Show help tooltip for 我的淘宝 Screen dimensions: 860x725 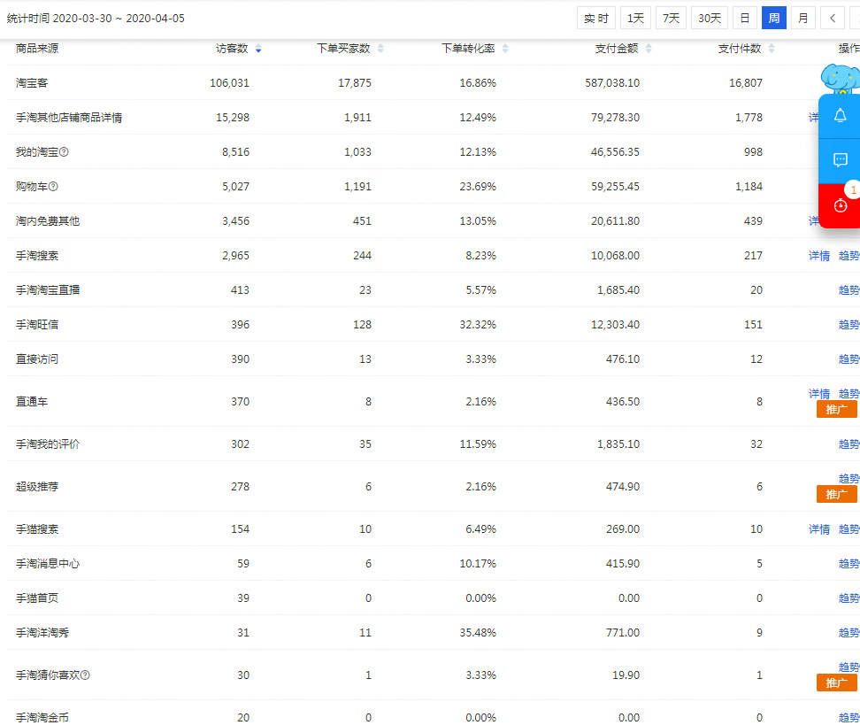[65, 152]
